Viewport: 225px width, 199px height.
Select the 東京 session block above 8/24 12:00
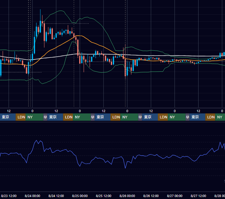[55, 117]
